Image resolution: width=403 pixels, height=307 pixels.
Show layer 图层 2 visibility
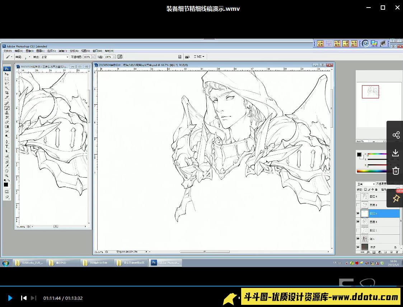coord(358,205)
